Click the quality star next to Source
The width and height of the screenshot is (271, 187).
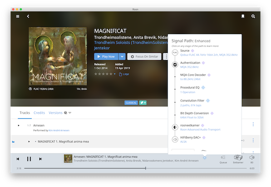click(x=192, y=51)
